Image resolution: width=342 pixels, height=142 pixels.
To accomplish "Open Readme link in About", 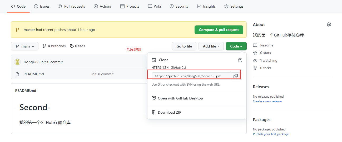I will click(267, 45).
